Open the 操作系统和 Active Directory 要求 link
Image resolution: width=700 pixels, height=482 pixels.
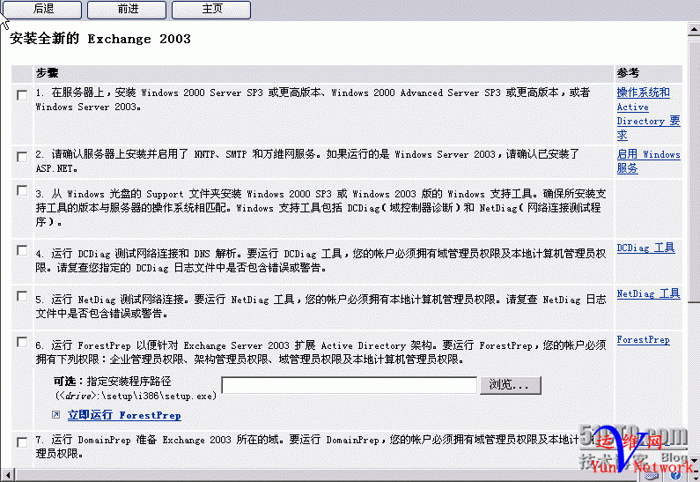(x=648, y=114)
